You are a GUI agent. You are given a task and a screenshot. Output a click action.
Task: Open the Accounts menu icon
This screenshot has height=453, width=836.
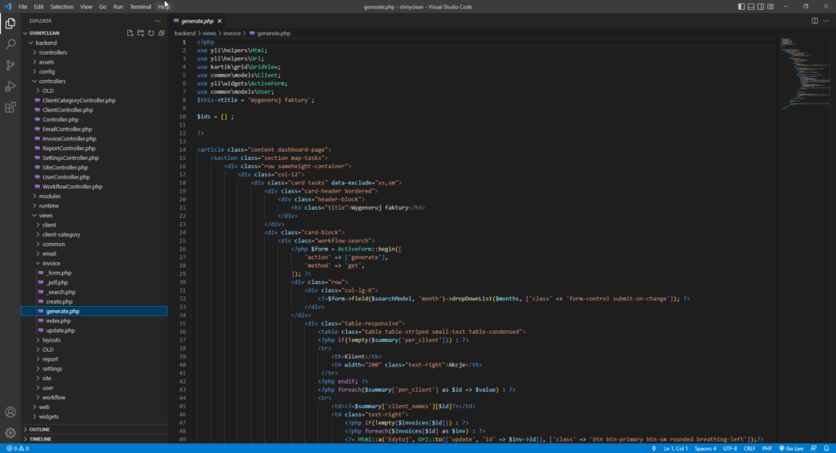(x=10, y=412)
